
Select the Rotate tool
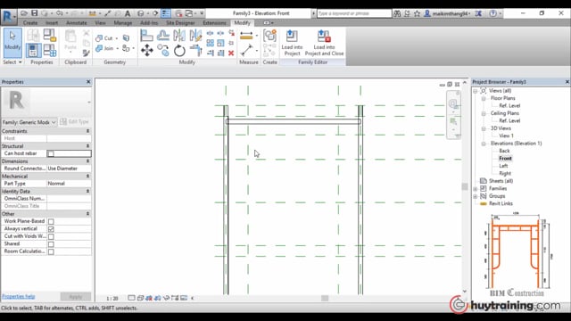179,50
